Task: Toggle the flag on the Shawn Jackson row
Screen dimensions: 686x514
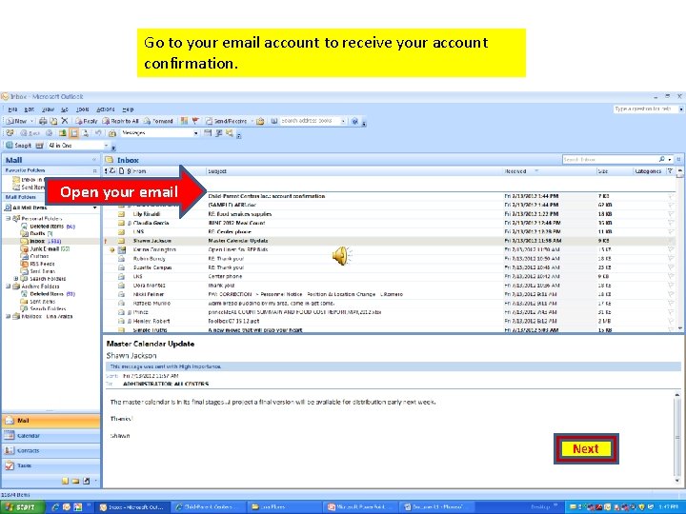Action: [x=671, y=241]
